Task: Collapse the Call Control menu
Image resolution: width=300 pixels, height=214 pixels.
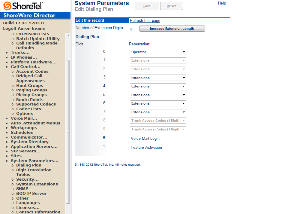Action: pyautogui.click(x=25, y=66)
